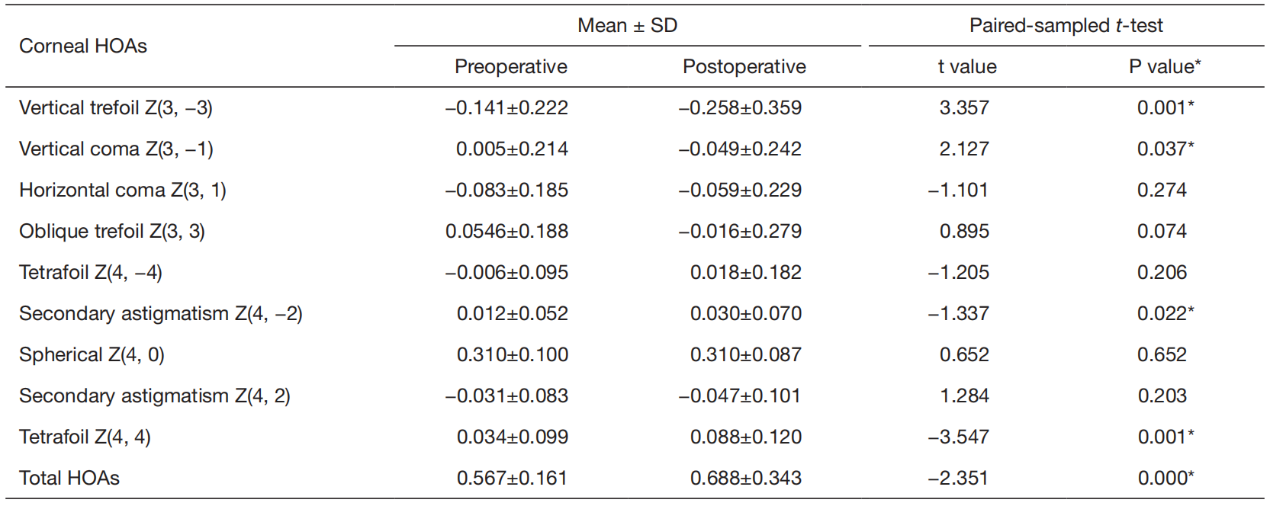The image size is (1270, 506).
Task: Select the "Vertical trefoil Z(3, –3)" row label
Action: pyautogui.click(x=116, y=108)
